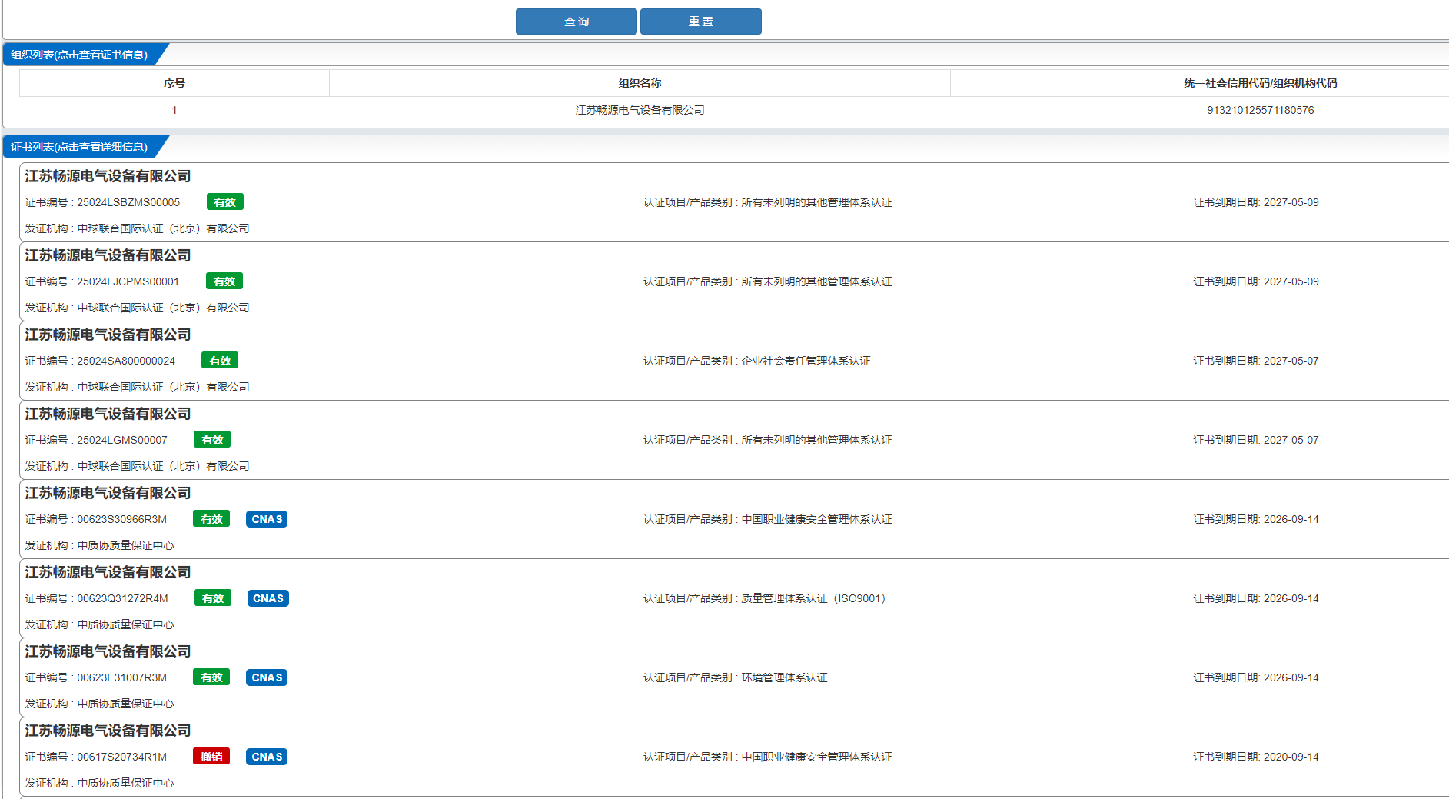Click the 有效 badge for 25024LSBZMS00005

225,202
